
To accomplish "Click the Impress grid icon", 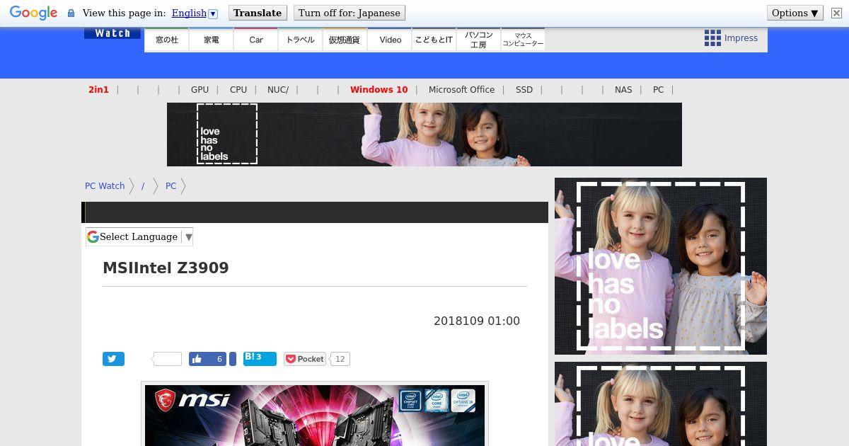I will (712, 38).
